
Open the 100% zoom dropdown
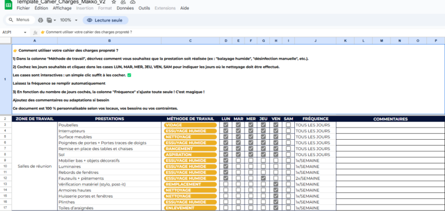coord(69,20)
